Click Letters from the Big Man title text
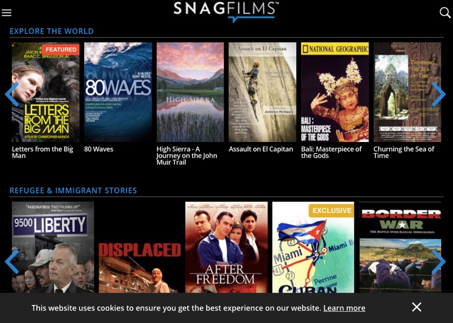 [42, 152]
